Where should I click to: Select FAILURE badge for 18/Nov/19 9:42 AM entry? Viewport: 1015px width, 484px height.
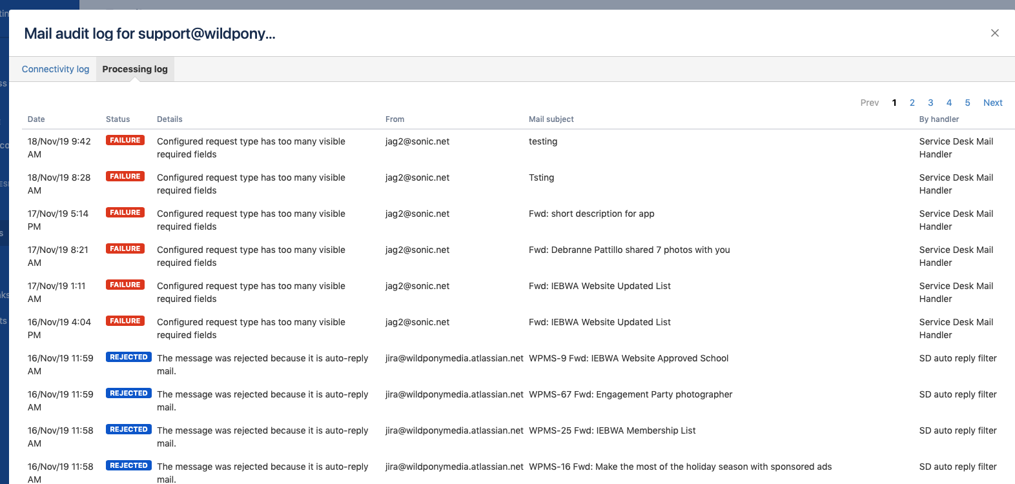click(125, 140)
